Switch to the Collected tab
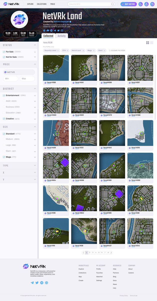Image resolution: width=157 pixels, height=301 pixels. [x=48, y=36]
